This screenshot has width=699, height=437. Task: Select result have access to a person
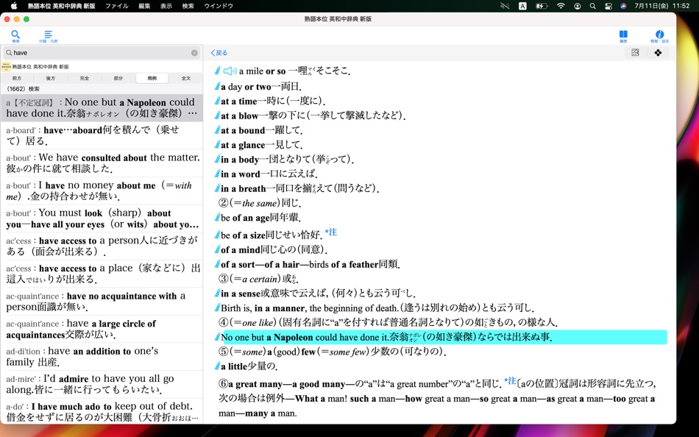[102, 246]
